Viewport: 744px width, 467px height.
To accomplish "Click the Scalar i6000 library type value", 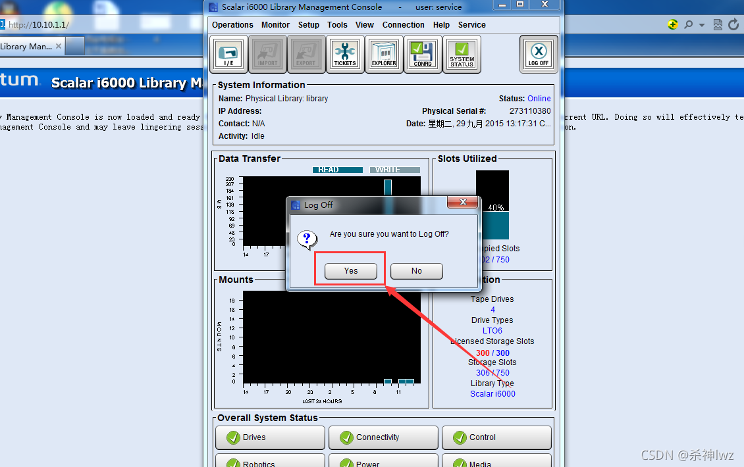I will 492,394.
